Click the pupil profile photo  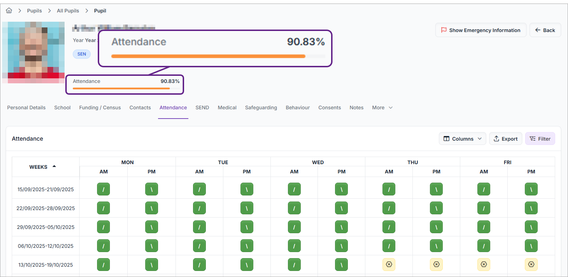tap(33, 52)
